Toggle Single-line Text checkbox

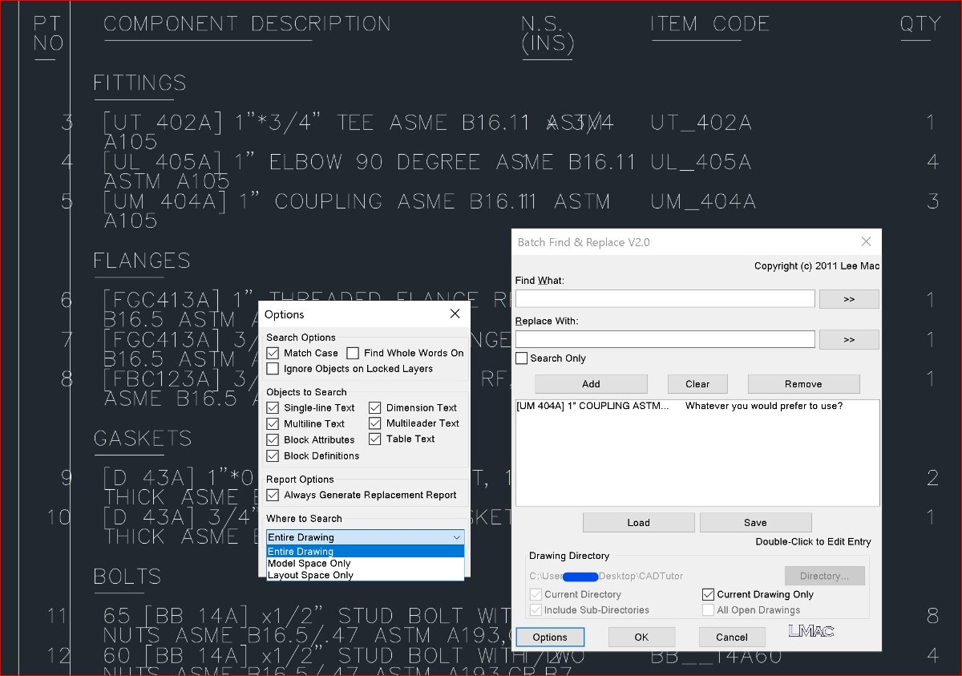(273, 408)
